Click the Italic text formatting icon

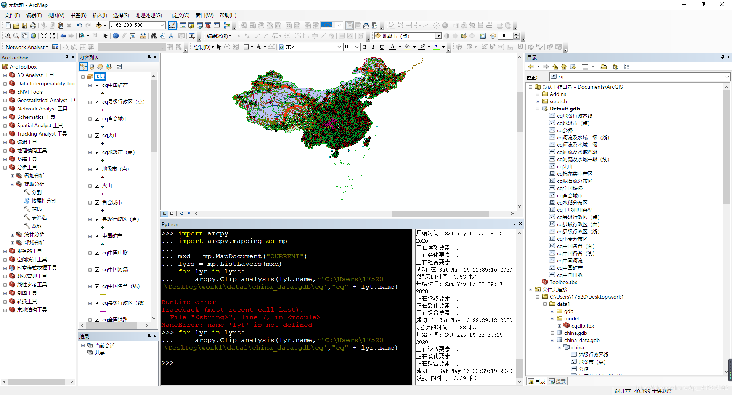[373, 47]
